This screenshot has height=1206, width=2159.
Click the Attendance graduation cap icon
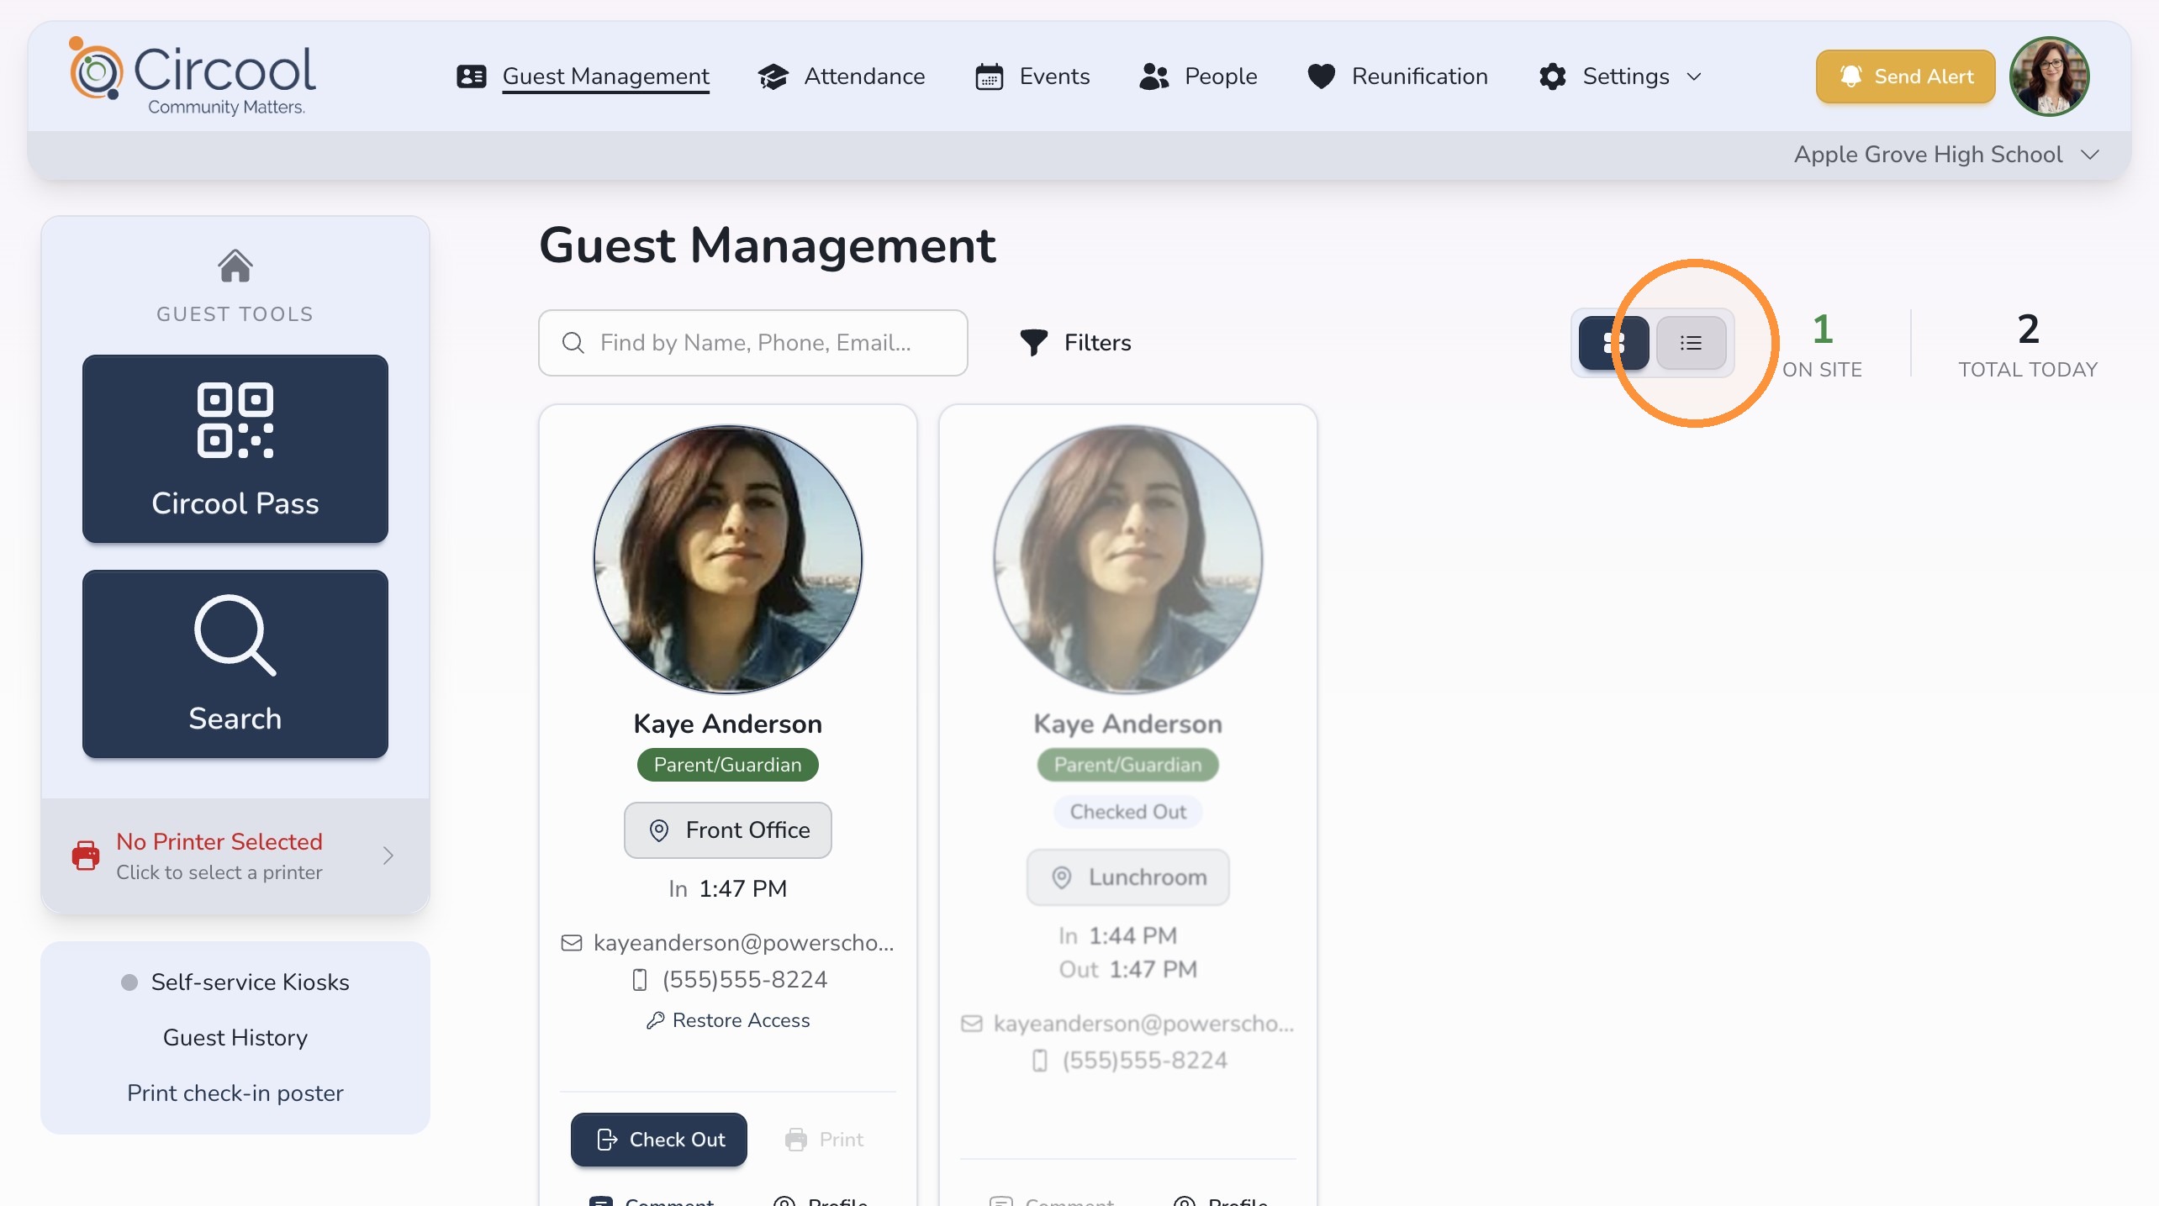(773, 76)
